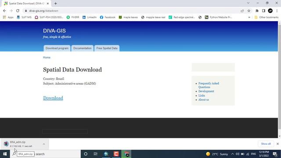Image resolution: width=281 pixels, height=158 pixels.
Task: Close the downloads bar
Action: pyautogui.click(x=277, y=144)
